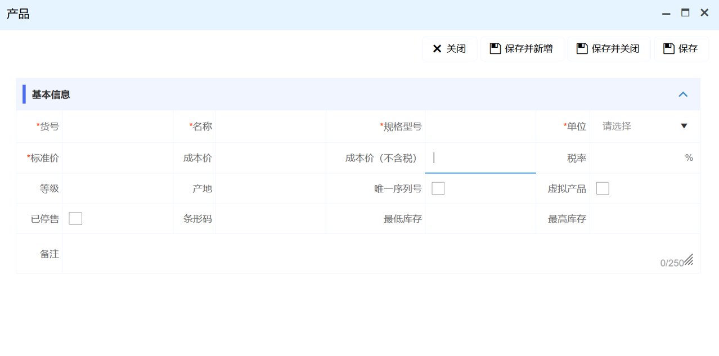This screenshot has width=719, height=356.
Task: Click the 税率 percentage field
Action: point(636,158)
